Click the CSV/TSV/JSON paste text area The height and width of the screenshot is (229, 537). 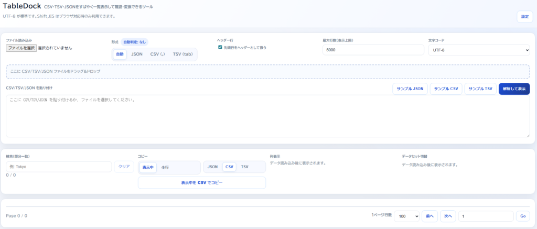pos(268,116)
